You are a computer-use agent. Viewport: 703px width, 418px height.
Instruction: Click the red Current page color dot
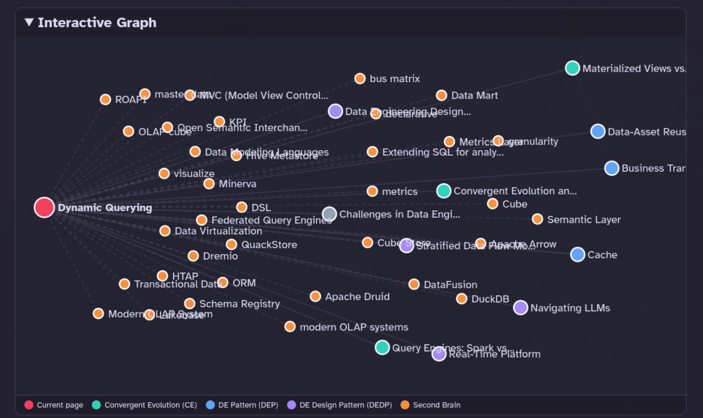[x=29, y=405]
